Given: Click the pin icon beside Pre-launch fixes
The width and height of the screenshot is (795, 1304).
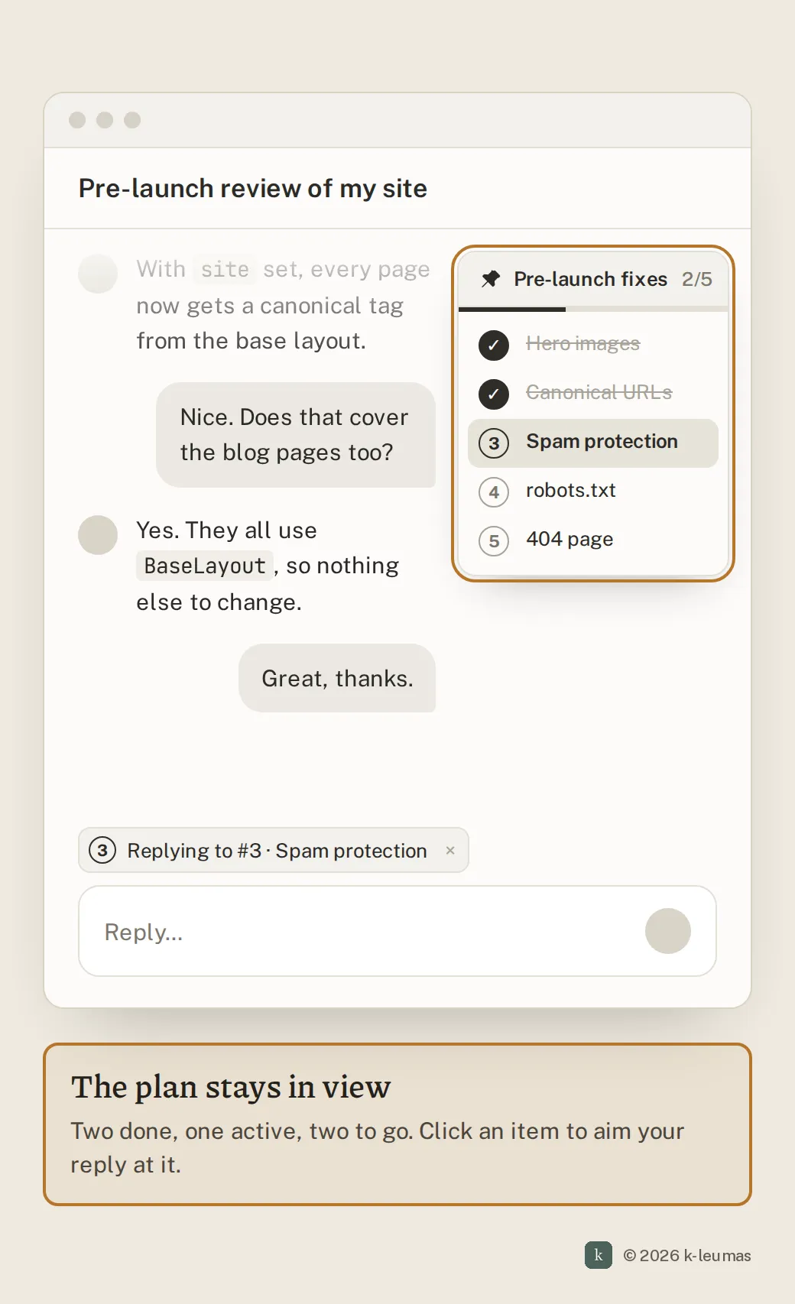Looking at the screenshot, I should [x=491, y=279].
